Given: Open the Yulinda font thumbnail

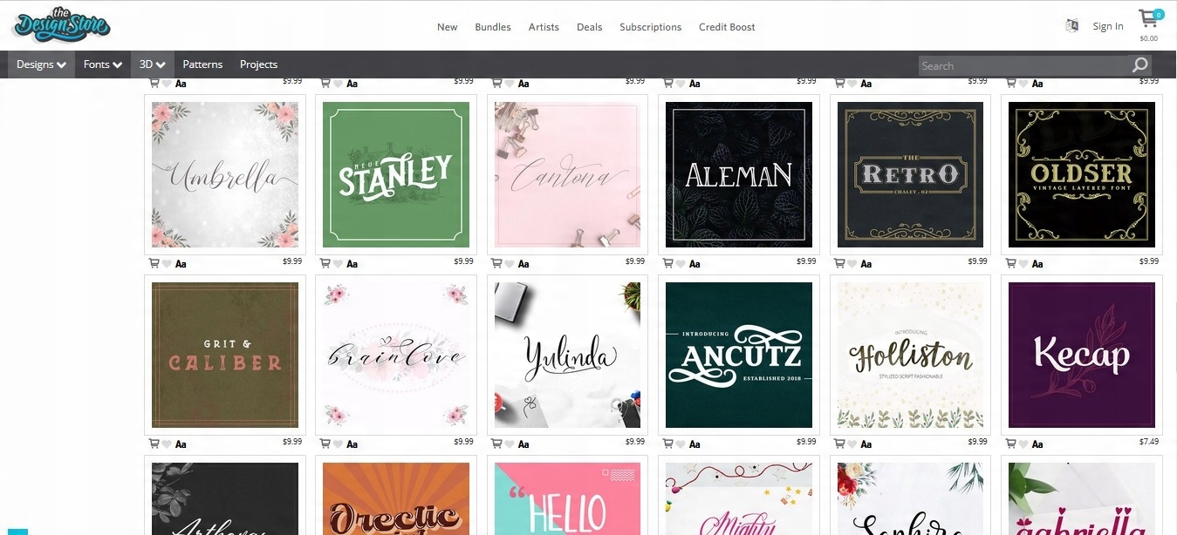Looking at the screenshot, I should (568, 356).
